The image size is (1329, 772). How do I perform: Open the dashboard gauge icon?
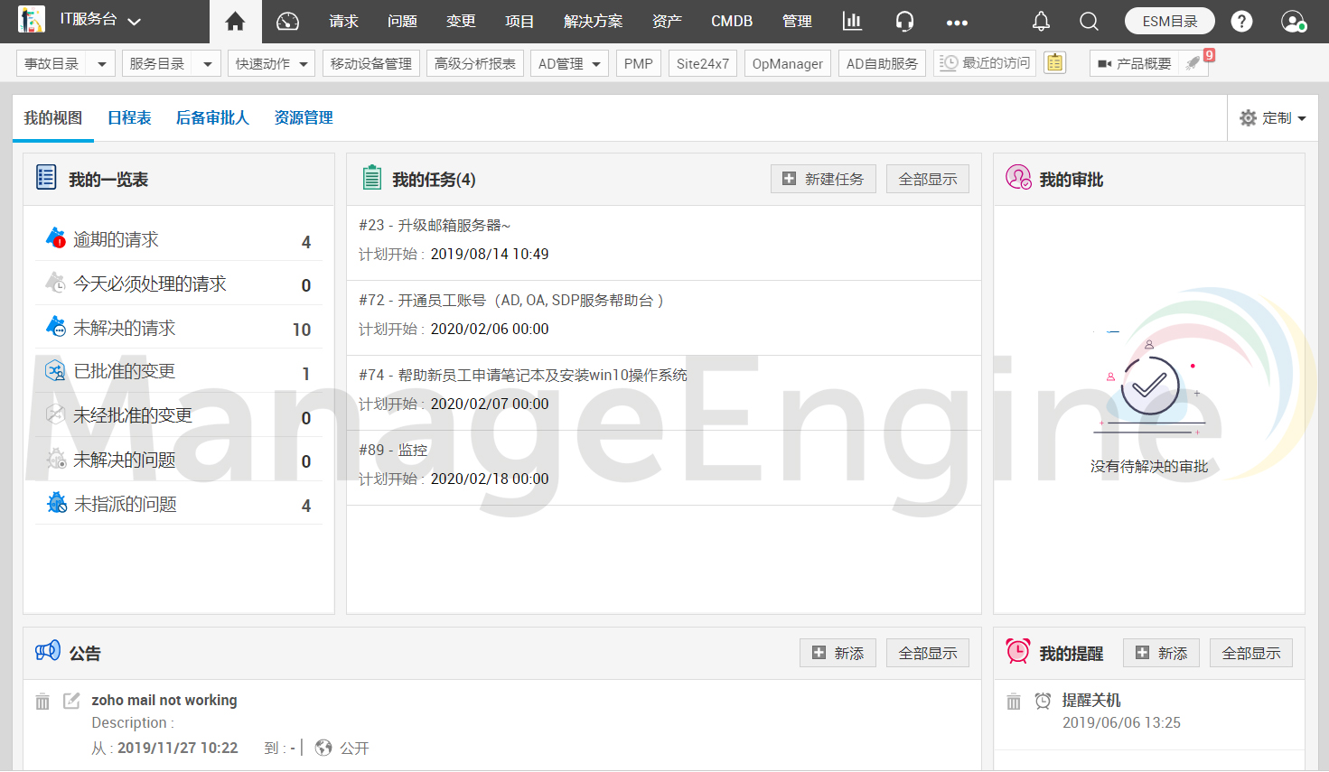[287, 22]
